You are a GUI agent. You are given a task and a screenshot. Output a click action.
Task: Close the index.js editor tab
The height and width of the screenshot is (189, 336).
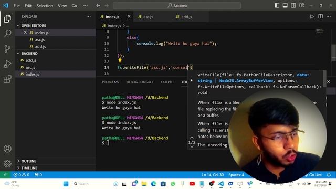pyautogui.click(x=129, y=16)
